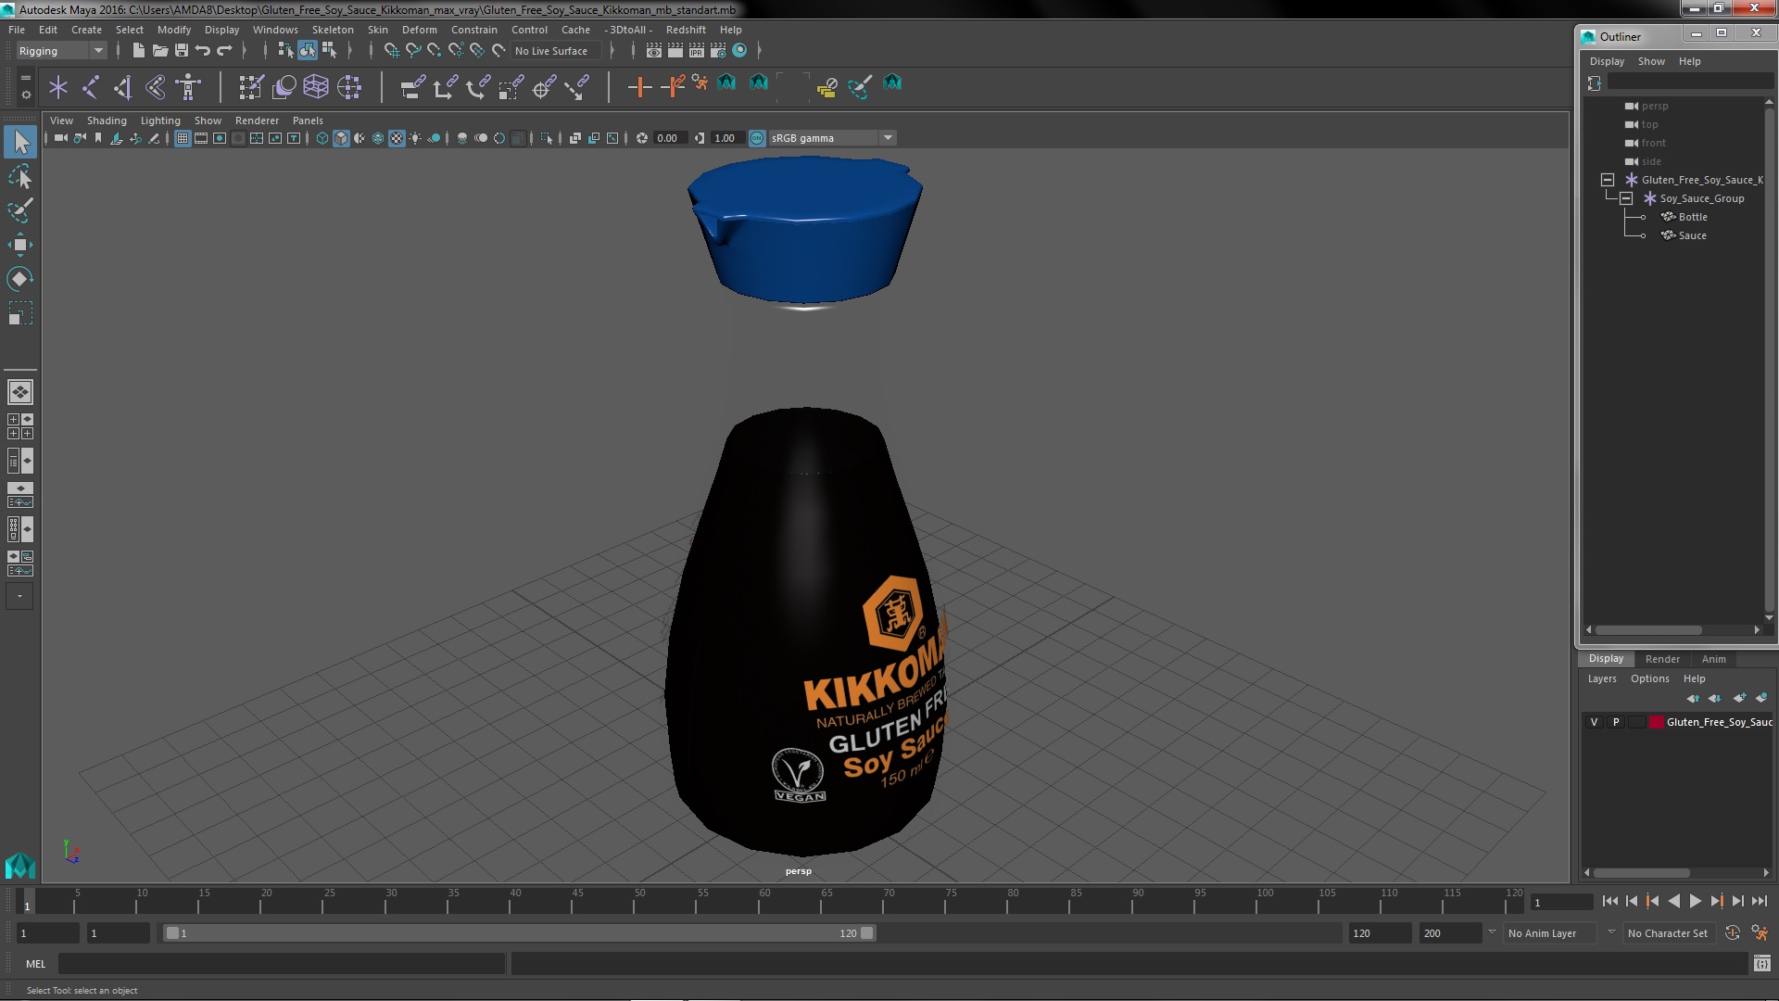Select the Sauce node in Outliner

tap(1692, 235)
